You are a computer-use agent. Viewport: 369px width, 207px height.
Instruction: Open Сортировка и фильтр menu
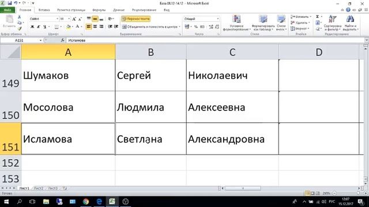[x=333, y=23]
